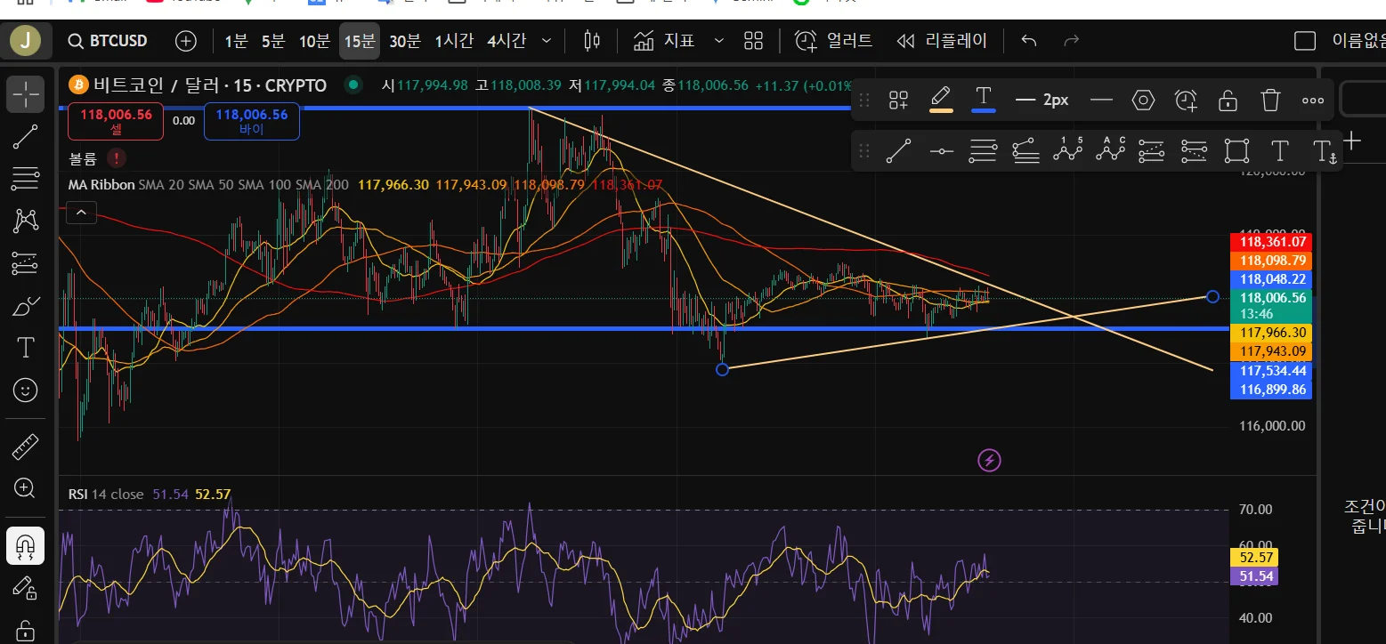
Task: Switch to the 1시간 timeframe
Action: [453, 41]
